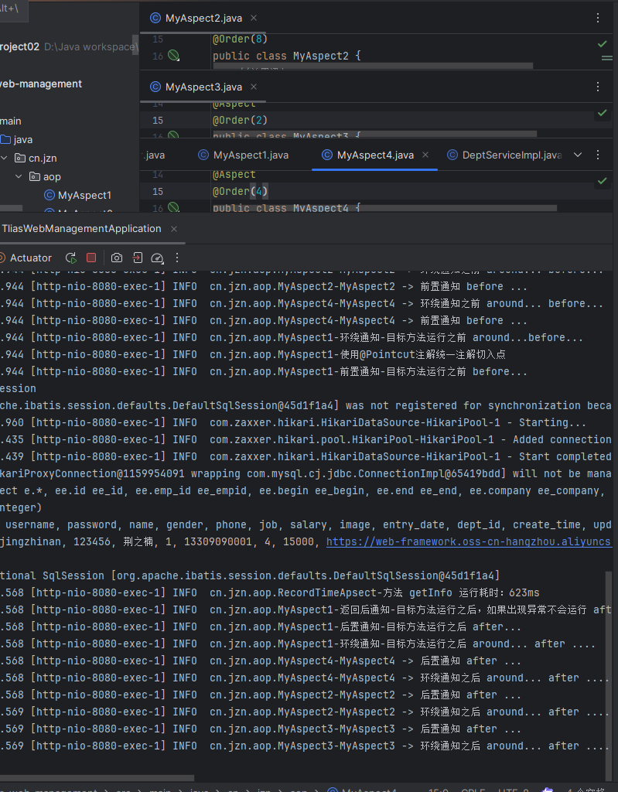Viewport: 618px width, 792px height.
Task: Close the MyAspect4.java editor tab
Action: (x=425, y=155)
